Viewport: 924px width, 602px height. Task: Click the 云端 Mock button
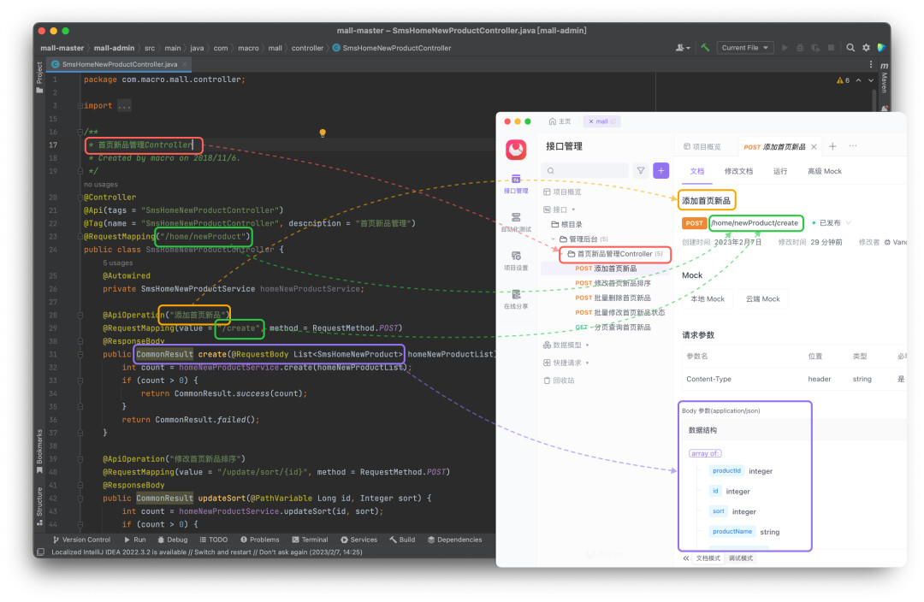tap(762, 299)
